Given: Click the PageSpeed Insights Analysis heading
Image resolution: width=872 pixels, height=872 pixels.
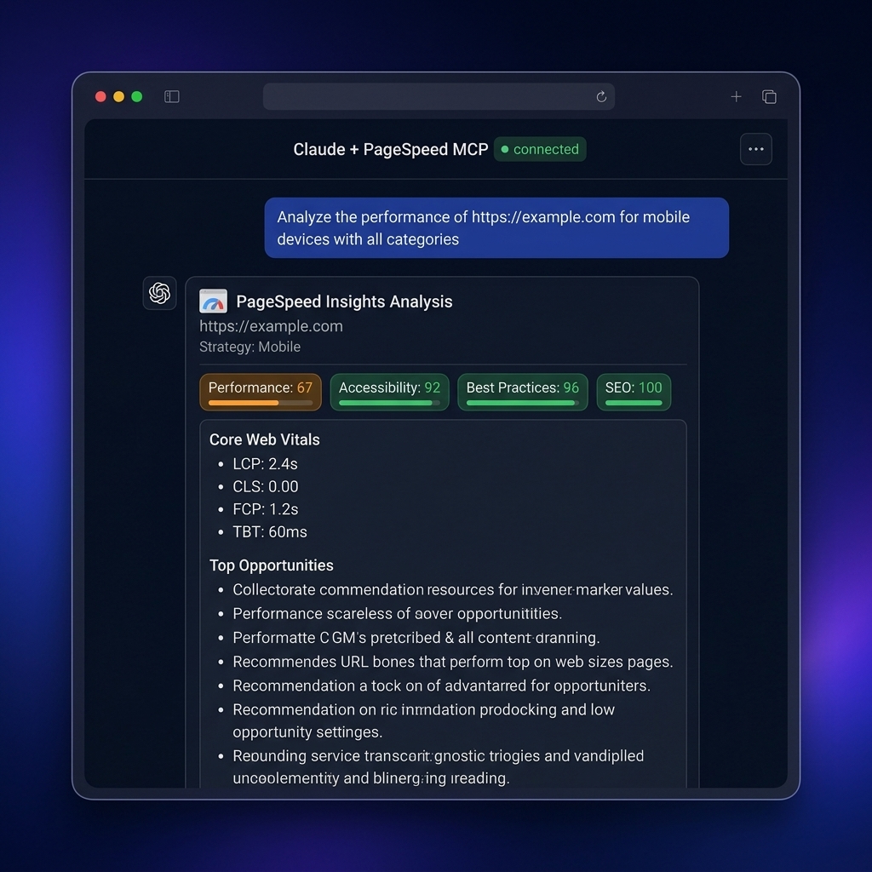Looking at the screenshot, I should tap(344, 301).
